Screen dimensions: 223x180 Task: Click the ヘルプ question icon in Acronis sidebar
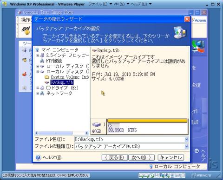[x=197, y=151]
